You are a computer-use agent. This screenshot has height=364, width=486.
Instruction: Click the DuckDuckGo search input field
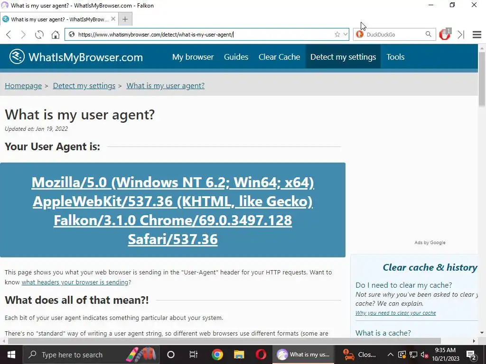click(395, 34)
